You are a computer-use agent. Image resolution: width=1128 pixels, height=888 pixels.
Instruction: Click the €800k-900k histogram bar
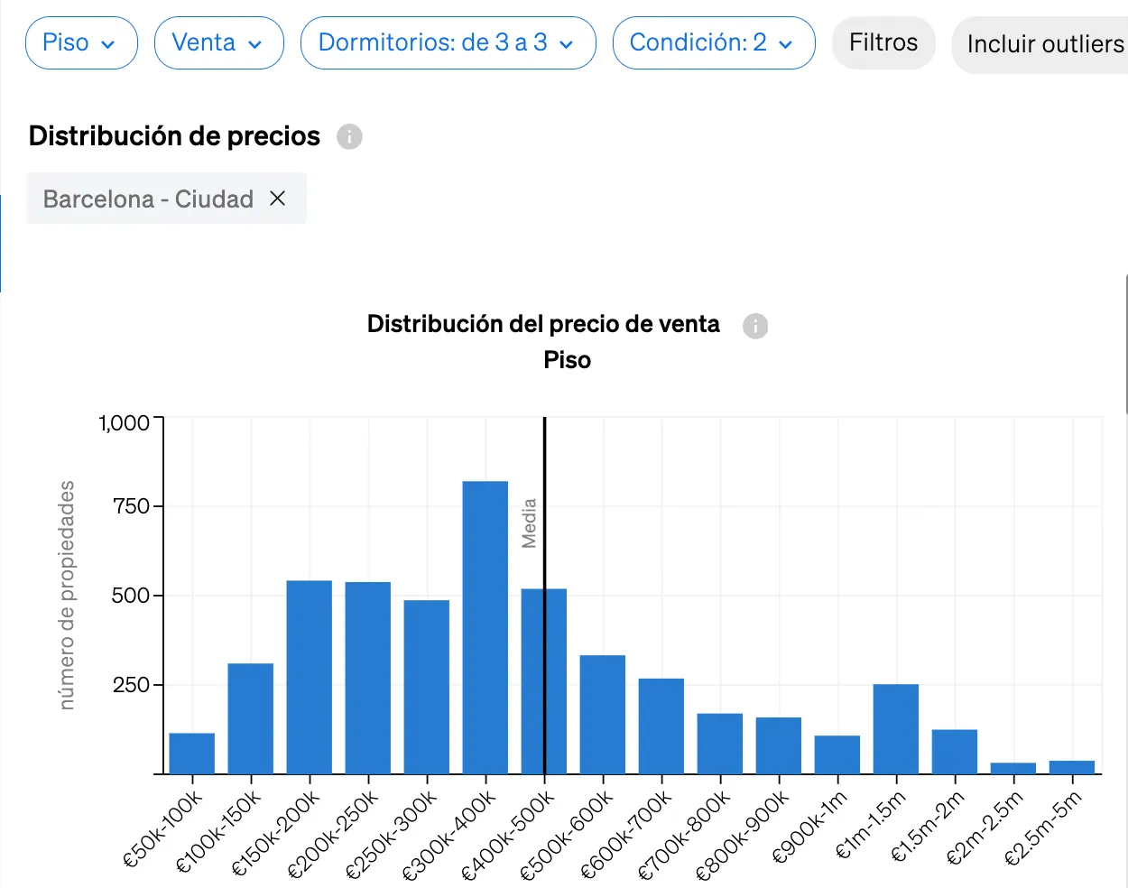[x=779, y=745]
